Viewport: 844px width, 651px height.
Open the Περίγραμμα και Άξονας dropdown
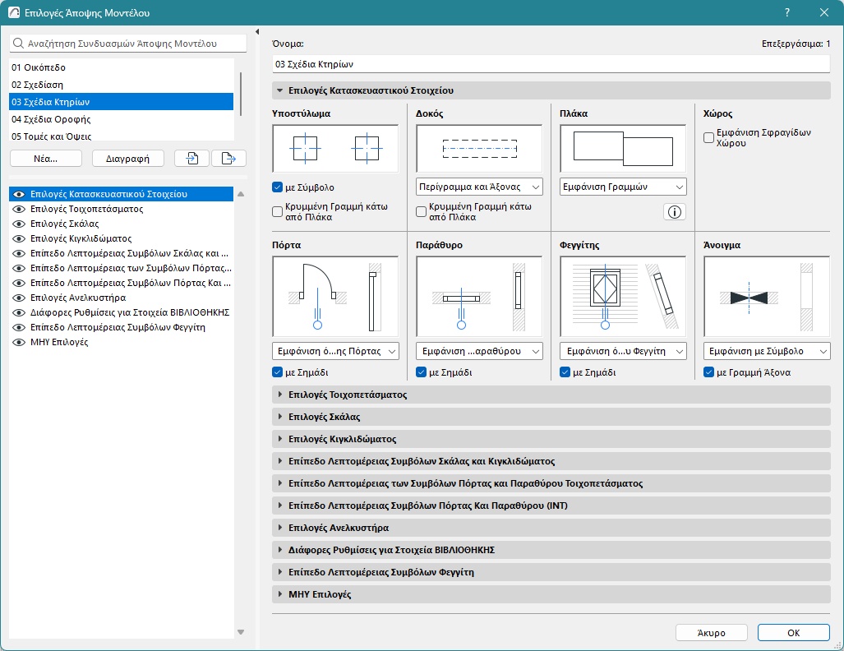click(x=478, y=187)
